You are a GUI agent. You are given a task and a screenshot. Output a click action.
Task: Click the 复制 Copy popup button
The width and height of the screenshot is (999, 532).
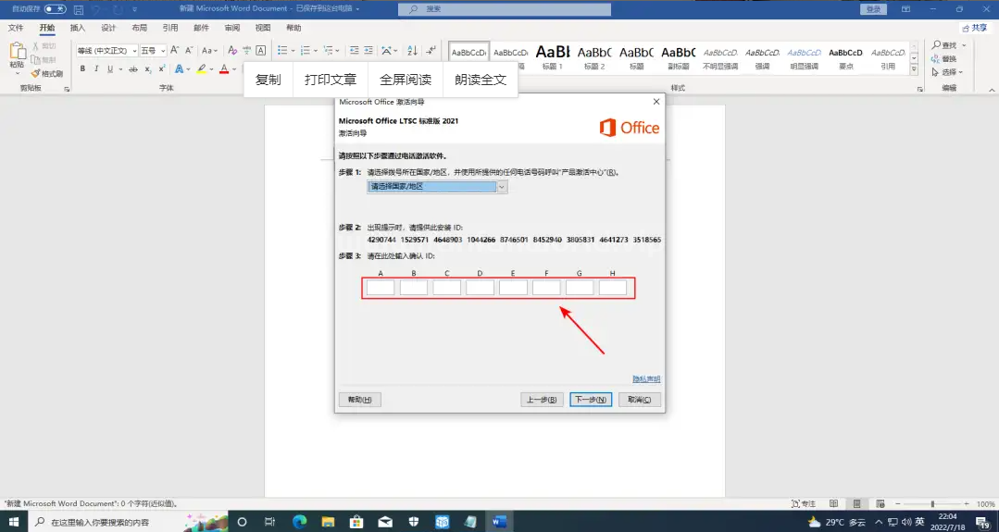(268, 80)
